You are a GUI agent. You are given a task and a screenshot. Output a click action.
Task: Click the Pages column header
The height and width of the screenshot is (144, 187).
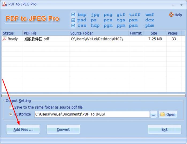click(174, 33)
